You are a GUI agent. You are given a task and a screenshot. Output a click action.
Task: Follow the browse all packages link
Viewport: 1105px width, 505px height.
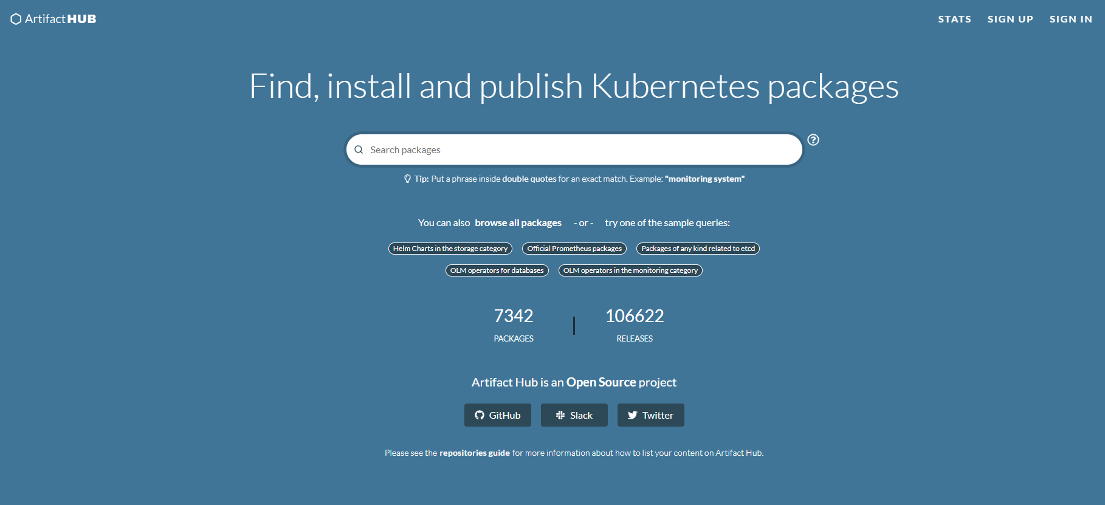(518, 223)
